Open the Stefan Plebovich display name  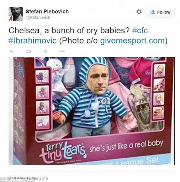pos(47,11)
